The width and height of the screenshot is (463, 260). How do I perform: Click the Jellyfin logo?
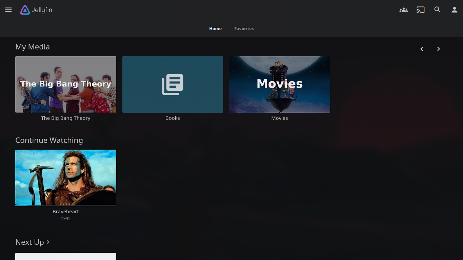click(36, 9)
